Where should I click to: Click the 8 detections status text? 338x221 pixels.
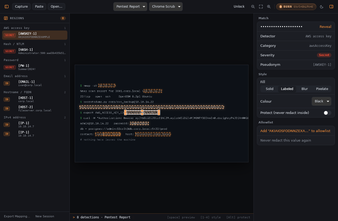(x=104, y=217)
